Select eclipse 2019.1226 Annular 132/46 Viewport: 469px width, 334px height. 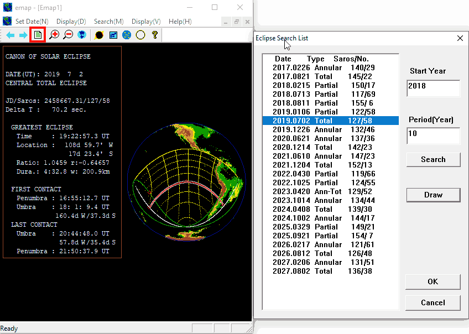331,129
